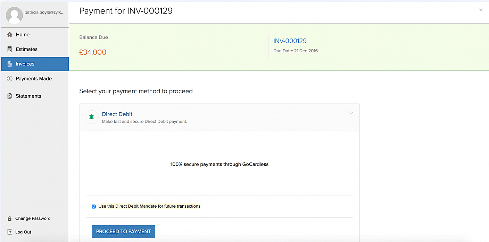Open Payments Made from the sidebar

pos(9,78)
